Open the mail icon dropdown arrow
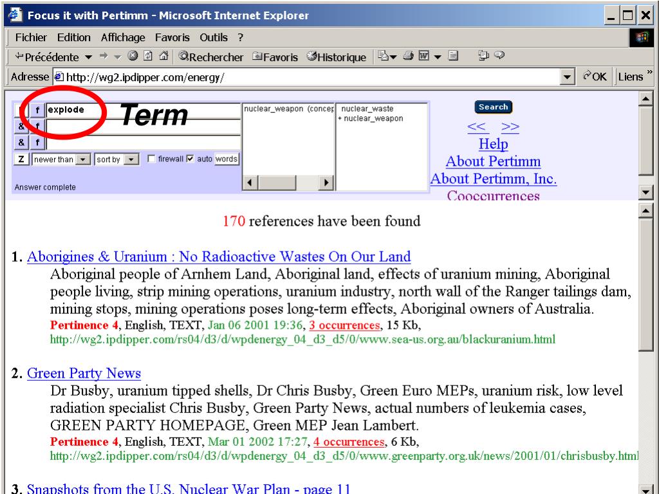 point(393,57)
